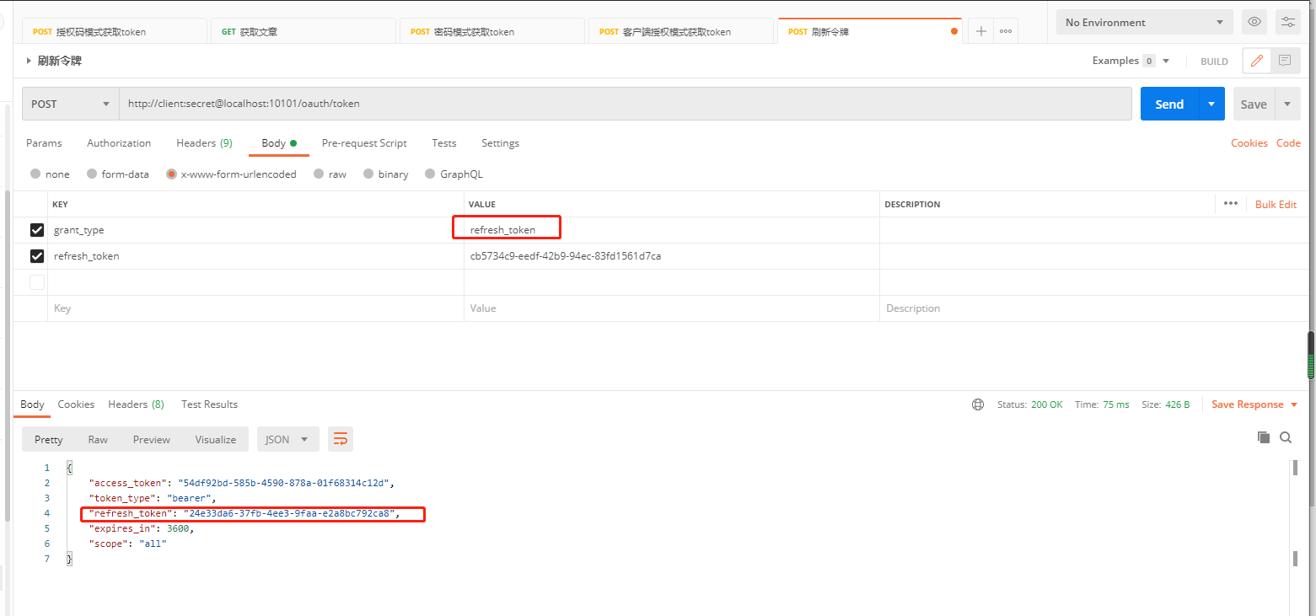Switch to the 授权码模式获取token tab
1316x616 pixels.
click(x=114, y=31)
